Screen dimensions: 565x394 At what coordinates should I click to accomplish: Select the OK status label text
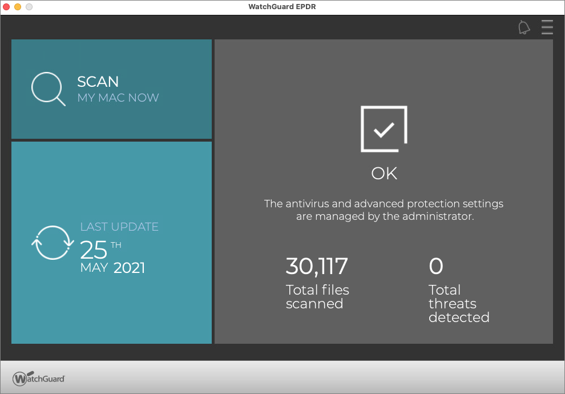(x=383, y=173)
